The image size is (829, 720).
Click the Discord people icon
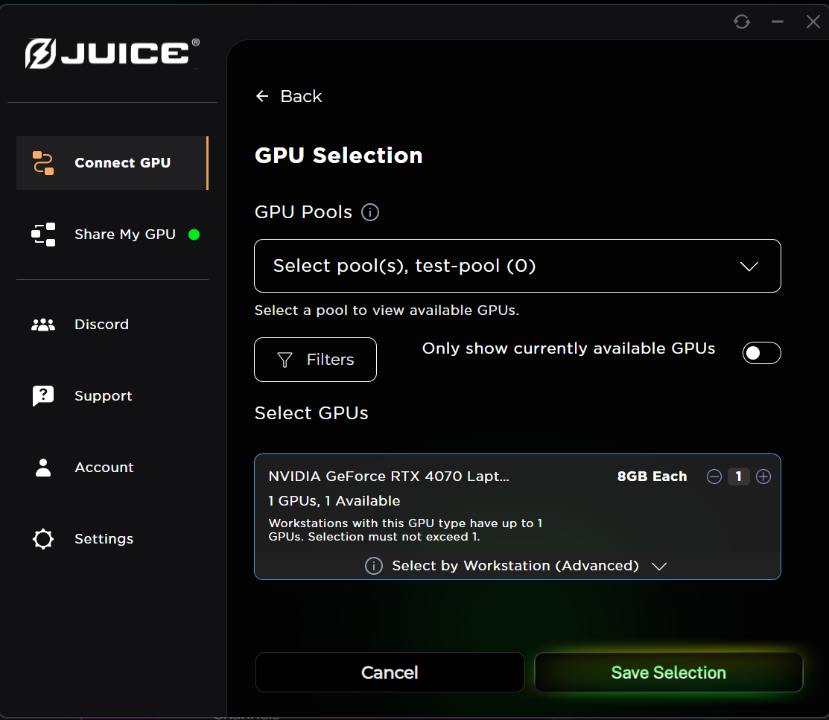click(42, 325)
